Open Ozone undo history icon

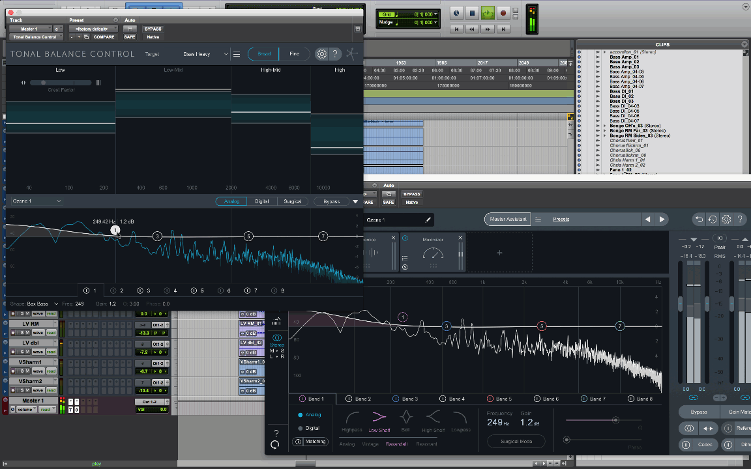coord(713,219)
